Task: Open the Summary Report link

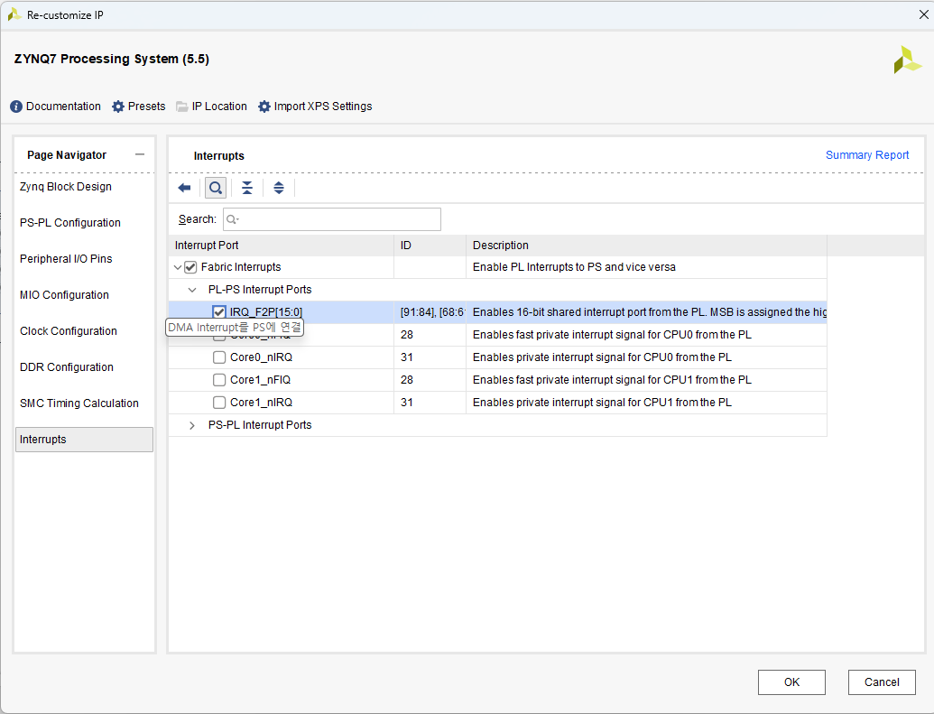Action: pos(867,155)
